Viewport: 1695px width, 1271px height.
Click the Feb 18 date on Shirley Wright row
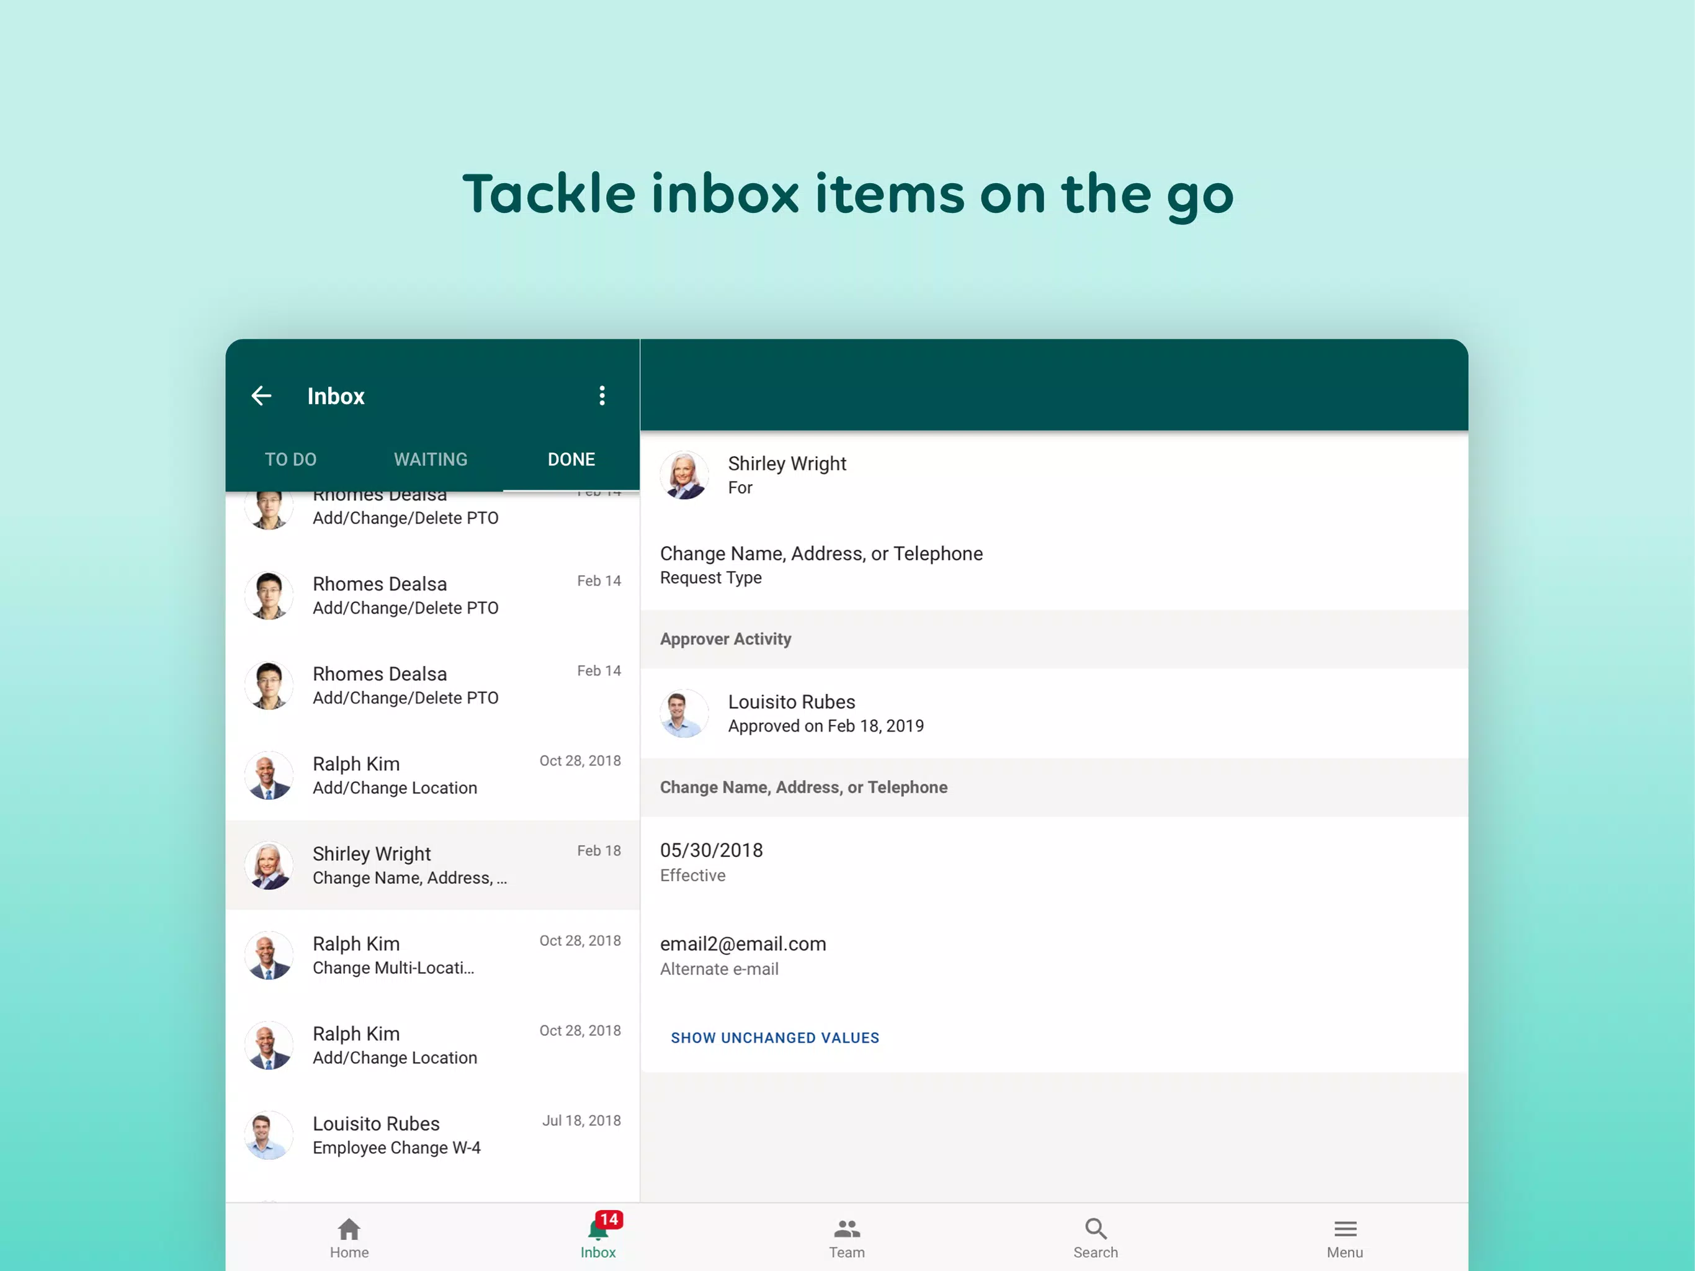coord(599,851)
